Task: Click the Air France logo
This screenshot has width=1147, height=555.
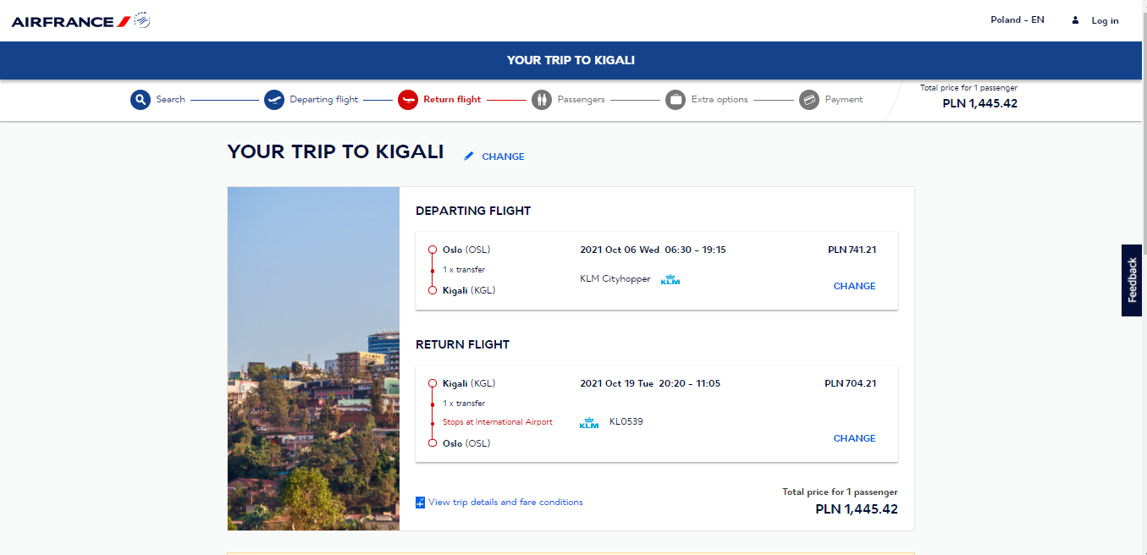Action: pyautogui.click(x=81, y=20)
